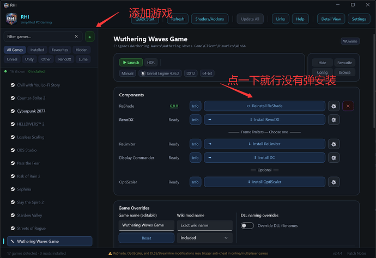Screen dimensions: 376x258
Task: Open the Settings button
Action: click(x=359, y=19)
